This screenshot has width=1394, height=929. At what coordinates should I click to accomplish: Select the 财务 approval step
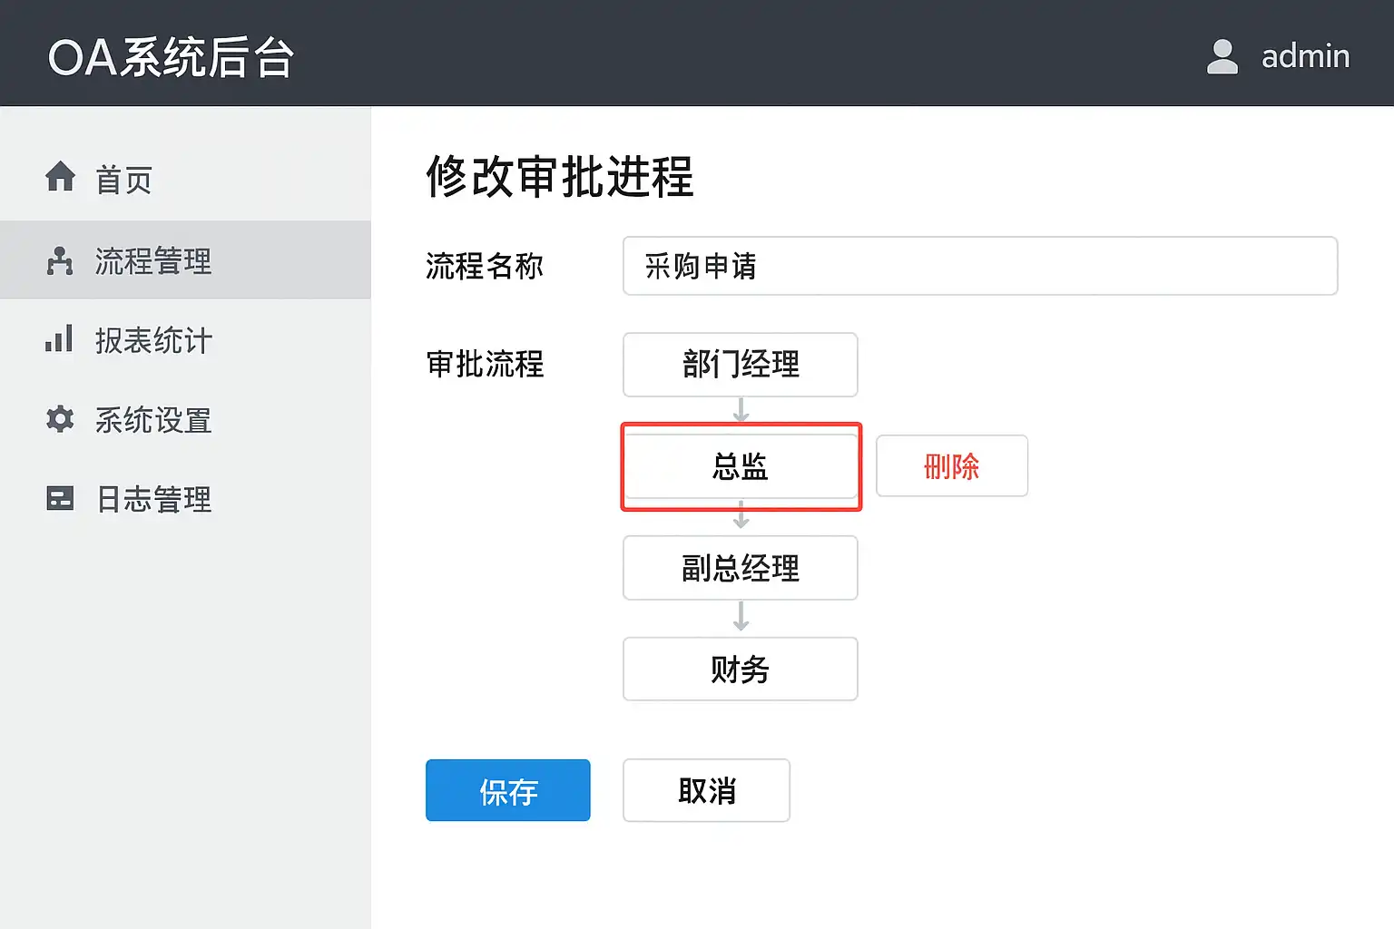click(x=741, y=670)
